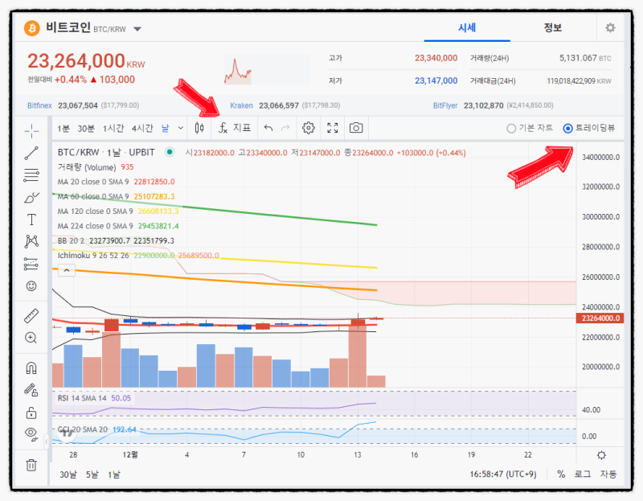Image resolution: width=643 pixels, height=501 pixels.
Task: Collapse the indicator legend chevron
Action: 67,270
